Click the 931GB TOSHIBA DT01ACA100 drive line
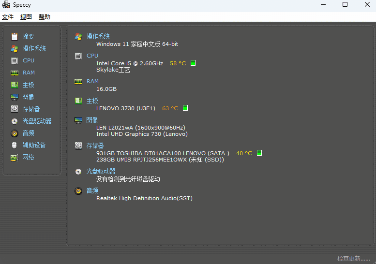The width and height of the screenshot is (376, 264). (163, 153)
